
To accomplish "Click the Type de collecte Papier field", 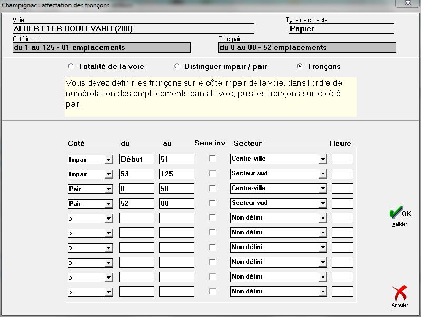I will click(x=340, y=28).
